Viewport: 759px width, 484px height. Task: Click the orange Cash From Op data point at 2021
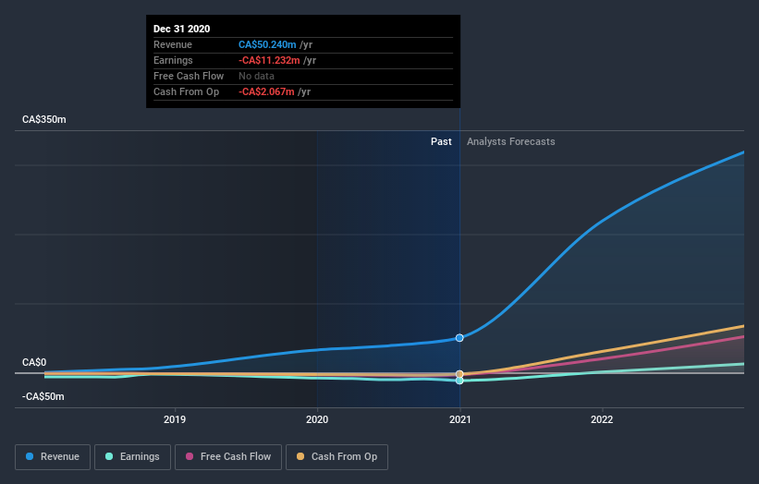pos(459,374)
